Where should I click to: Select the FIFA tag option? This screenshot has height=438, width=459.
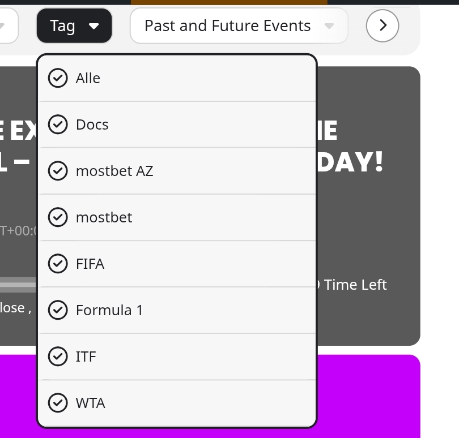click(90, 264)
